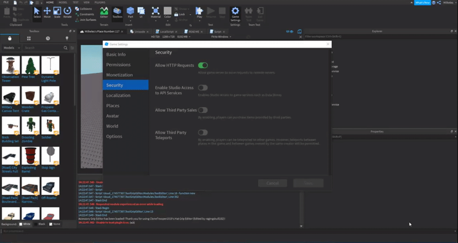The height and width of the screenshot is (243, 458).
Task: Switch to the LocalScript editor tab
Action: point(167,32)
